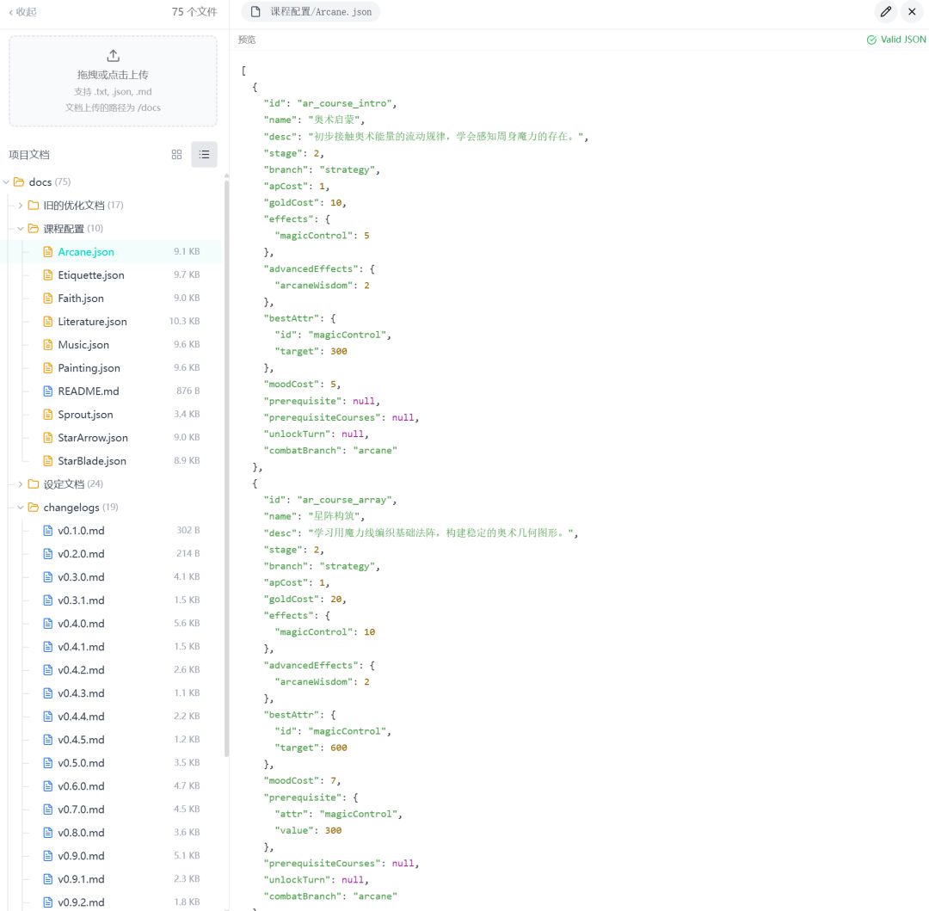The width and height of the screenshot is (929, 911).
Task: Click the 拖拽或点击上传 upload area text
Action: tap(113, 75)
